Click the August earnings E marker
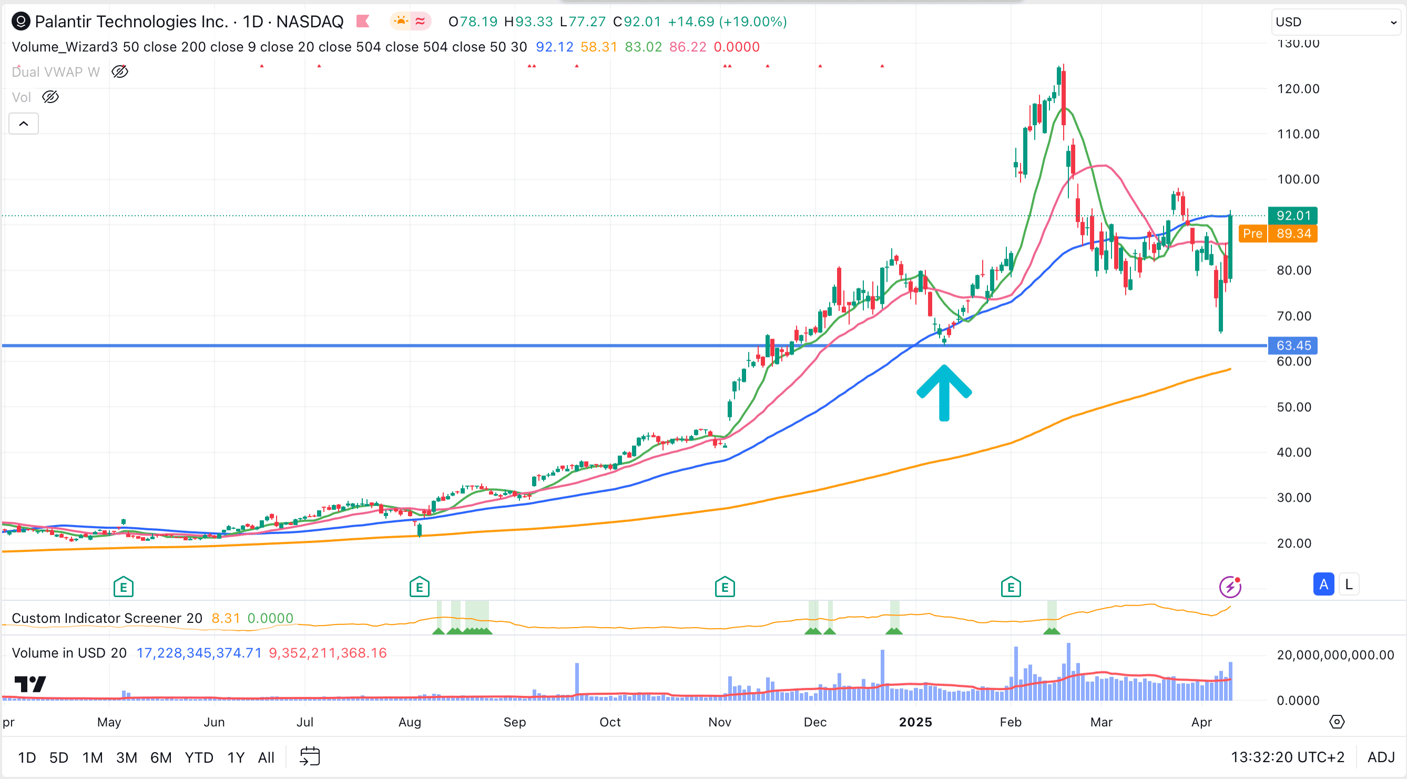Viewport: 1407px width, 779px height. tap(420, 587)
